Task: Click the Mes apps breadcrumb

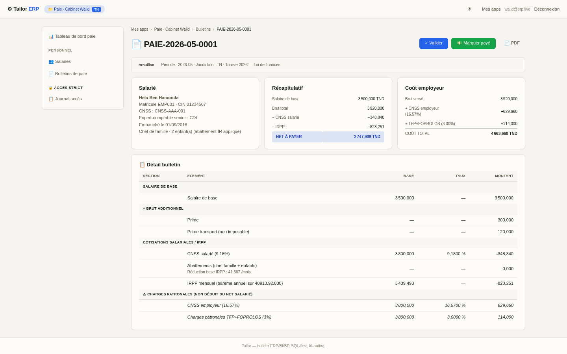Action: [139, 29]
